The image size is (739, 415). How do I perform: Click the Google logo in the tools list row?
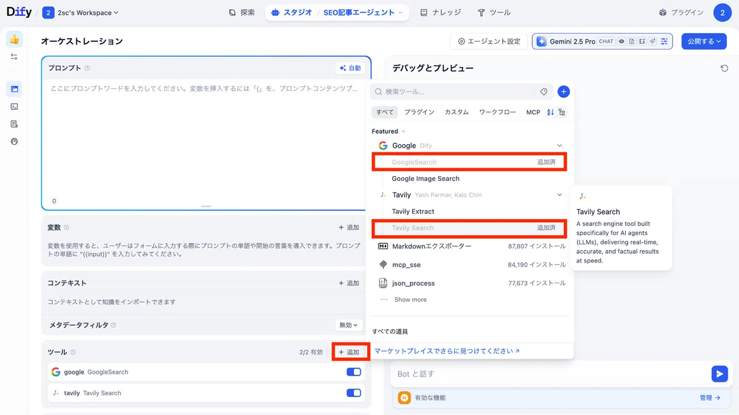click(56, 372)
